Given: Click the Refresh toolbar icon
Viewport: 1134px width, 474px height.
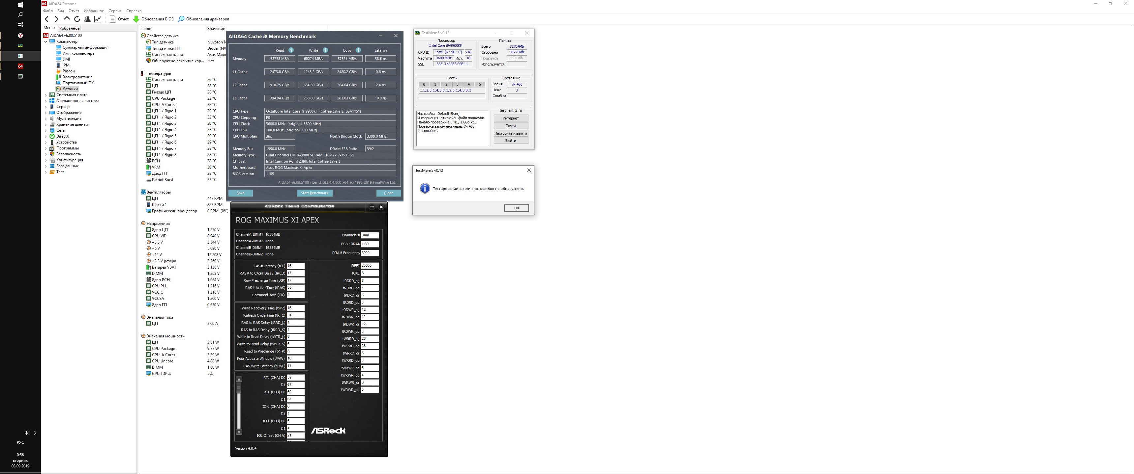Looking at the screenshot, I should 77,19.
